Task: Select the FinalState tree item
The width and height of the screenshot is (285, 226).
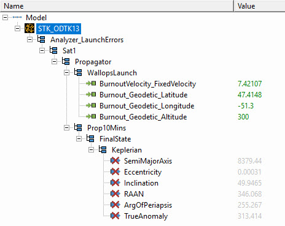Action: coord(115,139)
